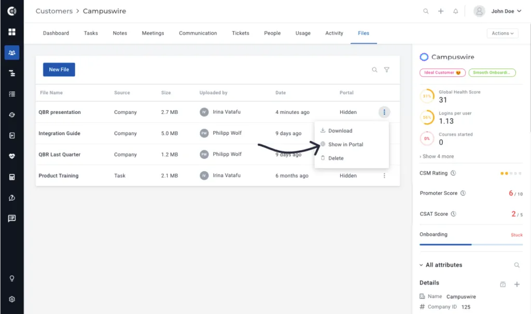Screen dimensions: 531x314
Task: Search attributes with the magnifier icon
Action: pos(517,265)
